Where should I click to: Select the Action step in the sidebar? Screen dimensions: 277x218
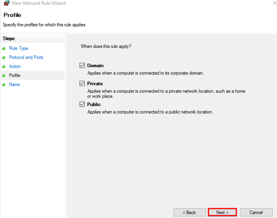[15, 66]
